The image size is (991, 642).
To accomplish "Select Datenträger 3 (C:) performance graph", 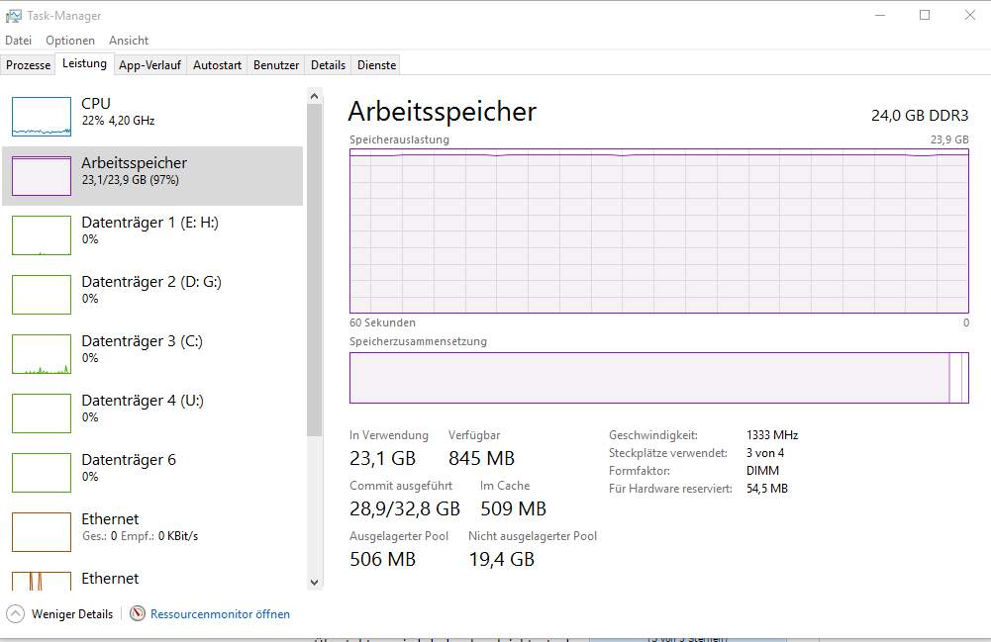I will pos(42,354).
